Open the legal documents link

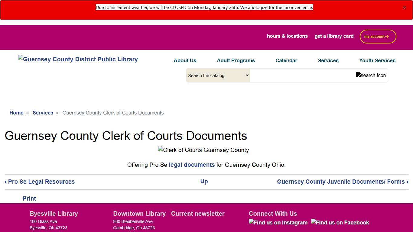192,165
